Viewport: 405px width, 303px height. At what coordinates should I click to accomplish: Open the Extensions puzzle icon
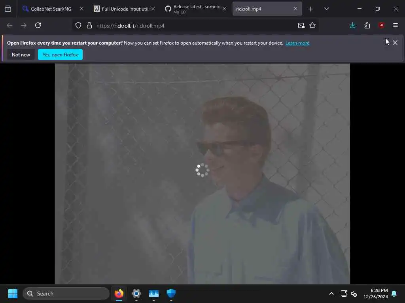[x=367, y=26]
